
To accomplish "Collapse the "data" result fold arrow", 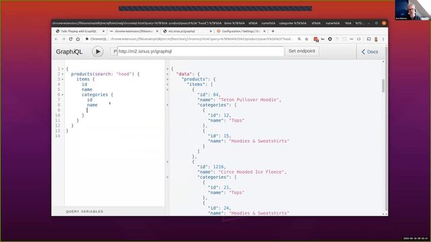I will coord(168,75).
